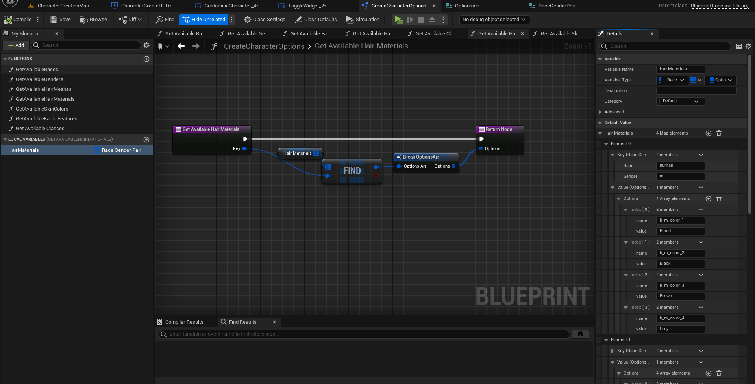The height and width of the screenshot is (384, 755).
Task: Expand the Advanced section
Action: coord(600,112)
